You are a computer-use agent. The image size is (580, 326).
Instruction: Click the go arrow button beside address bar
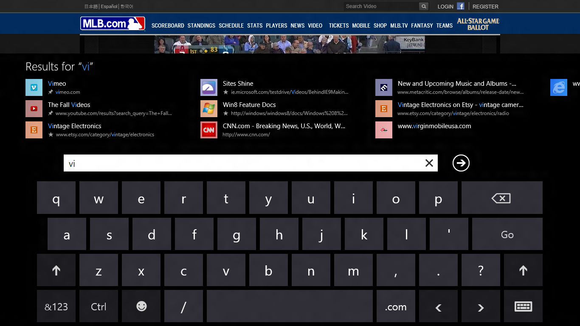pos(461,163)
